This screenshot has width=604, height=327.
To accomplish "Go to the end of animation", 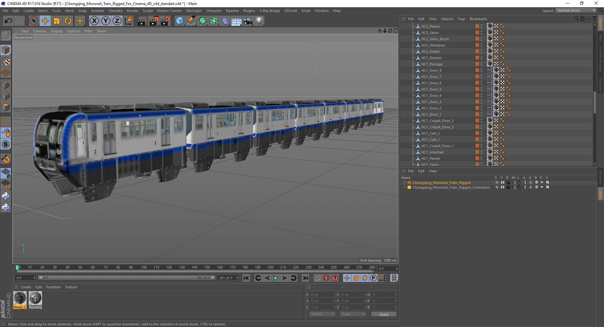I will coord(305,278).
